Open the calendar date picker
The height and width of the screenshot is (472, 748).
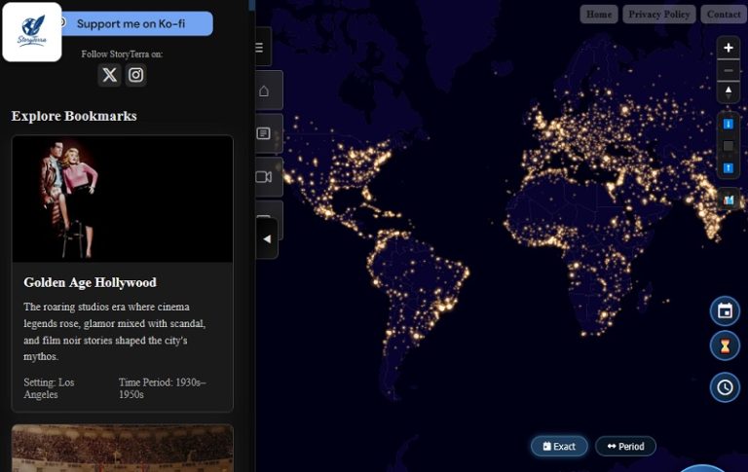(x=725, y=311)
